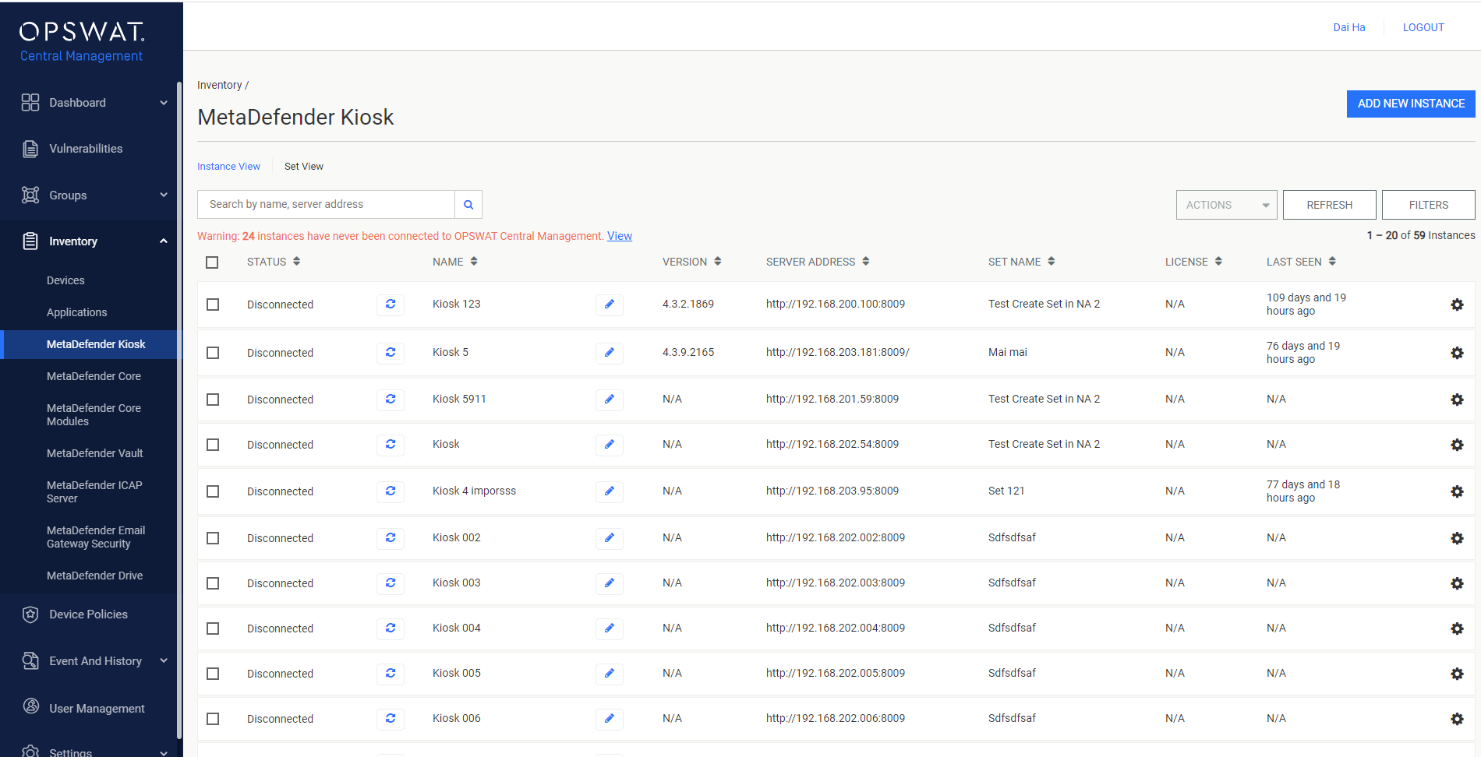Viewport: 1481px width, 757px height.
Task: Open settings gear for Kiosk 006
Action: click(1457, 719)
